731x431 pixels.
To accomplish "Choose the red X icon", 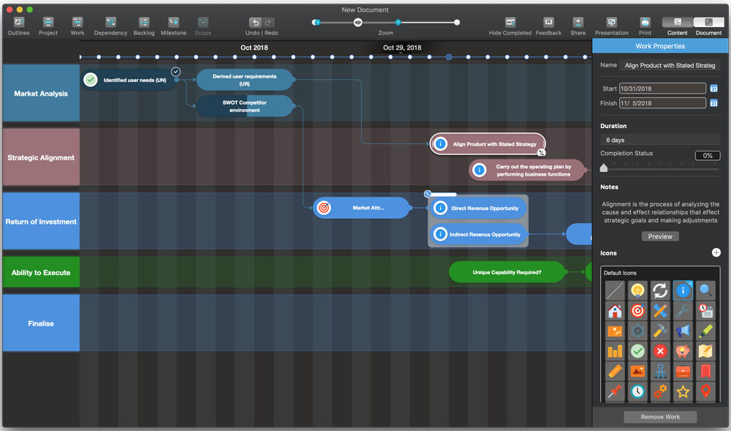I will click(660, 351).
